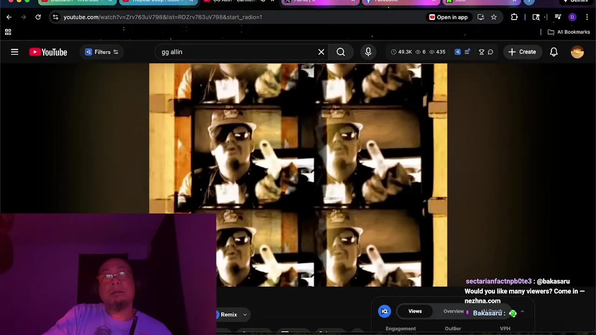Open the All Bookmarks folder
Screen dimensions: 596x335
[x=569, y=32]
